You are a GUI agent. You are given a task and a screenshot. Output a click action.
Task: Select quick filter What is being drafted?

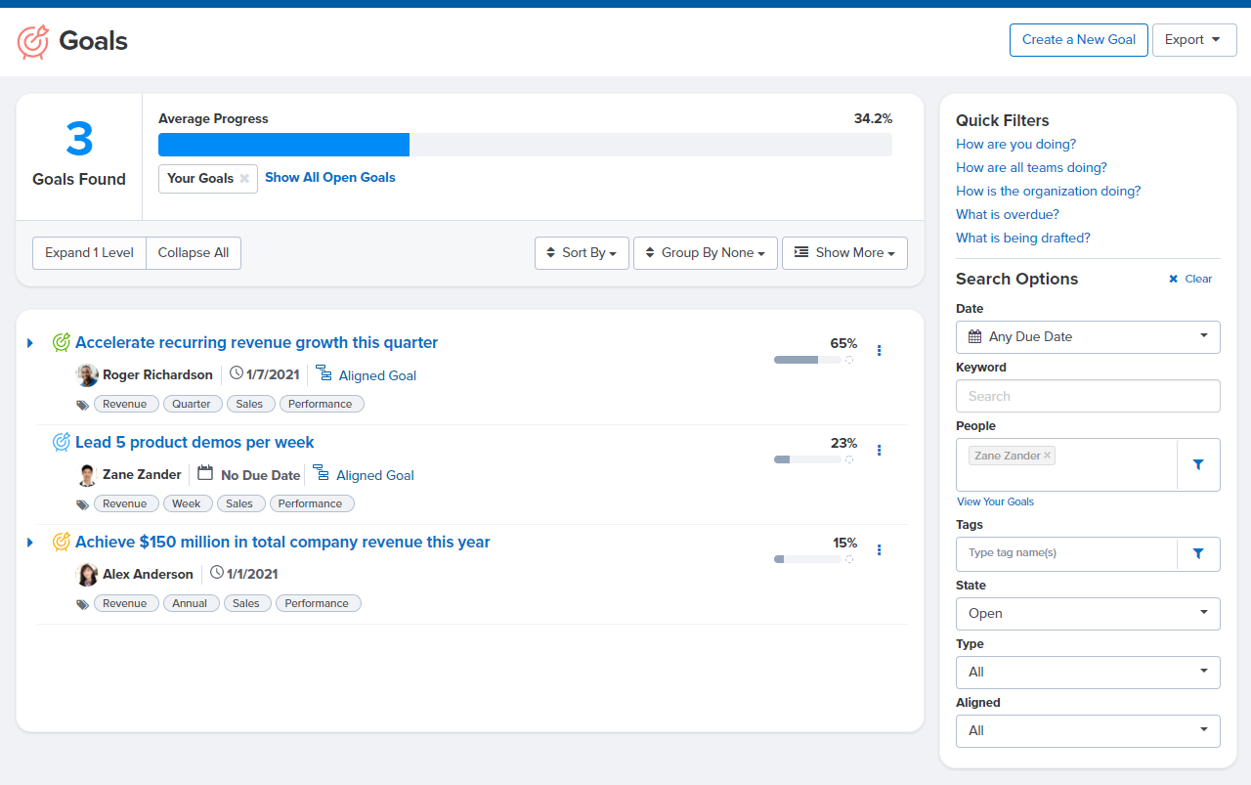[x=1023, y=239]
